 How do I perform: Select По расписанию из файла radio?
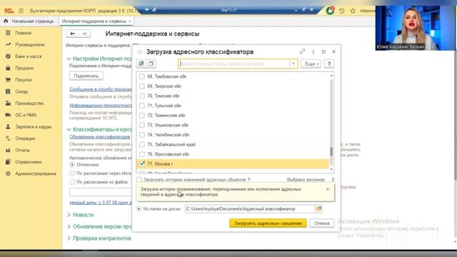point(72,182)
